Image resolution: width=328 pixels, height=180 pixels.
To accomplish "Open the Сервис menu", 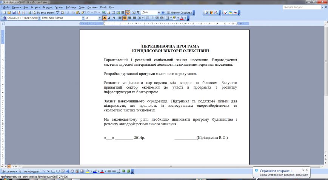I will 59,7.
